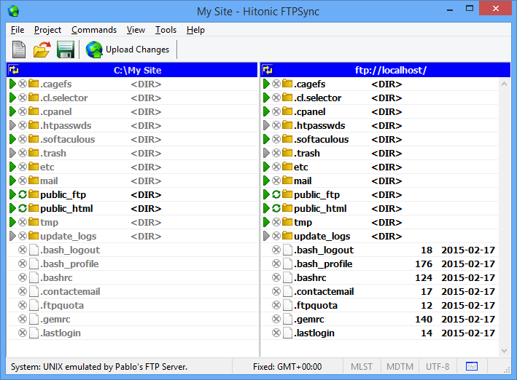Image resolution: width=517 pixels, height=380 pixels.
Task: Expand the remote etc folder
Action: click(266, 167)
